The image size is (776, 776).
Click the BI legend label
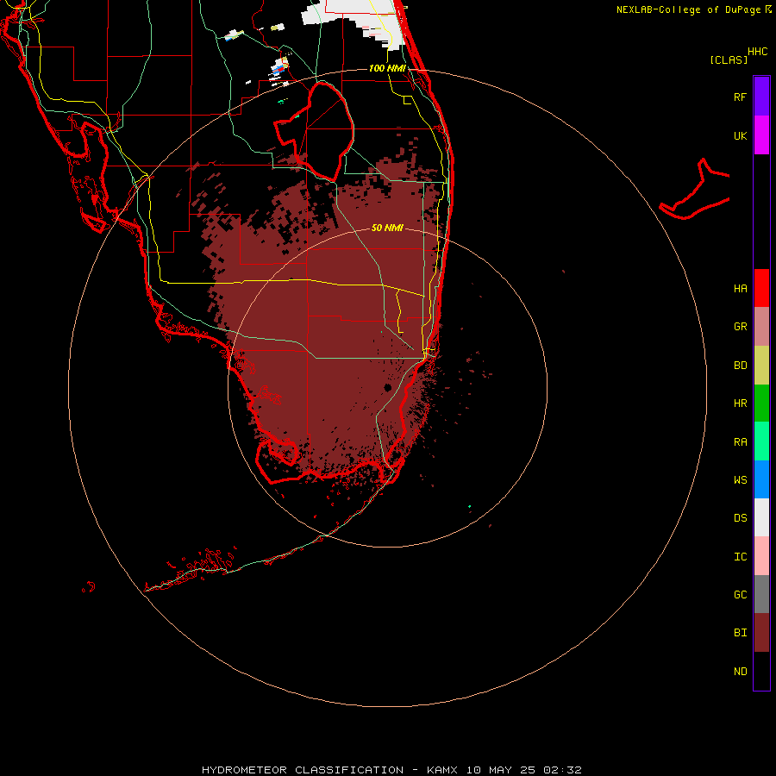pyautogui.click(x=740, y=633)
